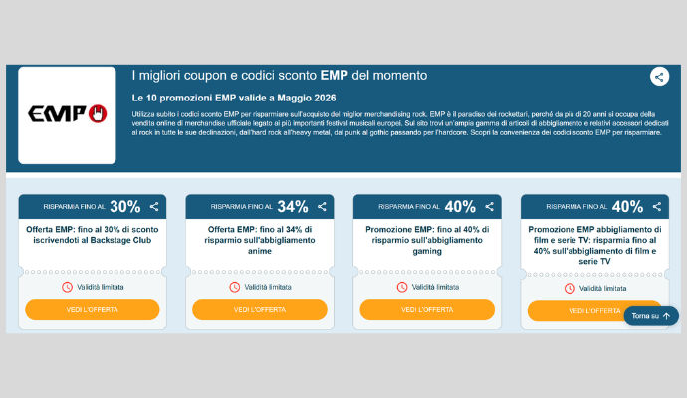Click the Torna su back-to-top button
687x398 pixels.
(x=651, y=316)
